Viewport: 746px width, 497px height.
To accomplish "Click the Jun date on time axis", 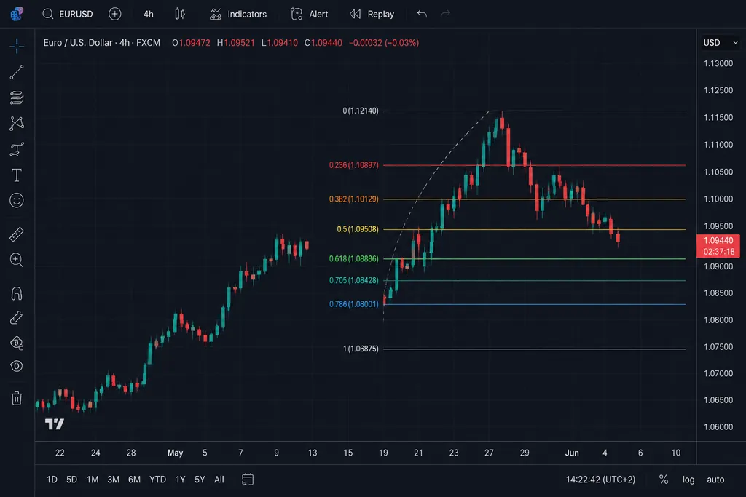I will (572, 453).
